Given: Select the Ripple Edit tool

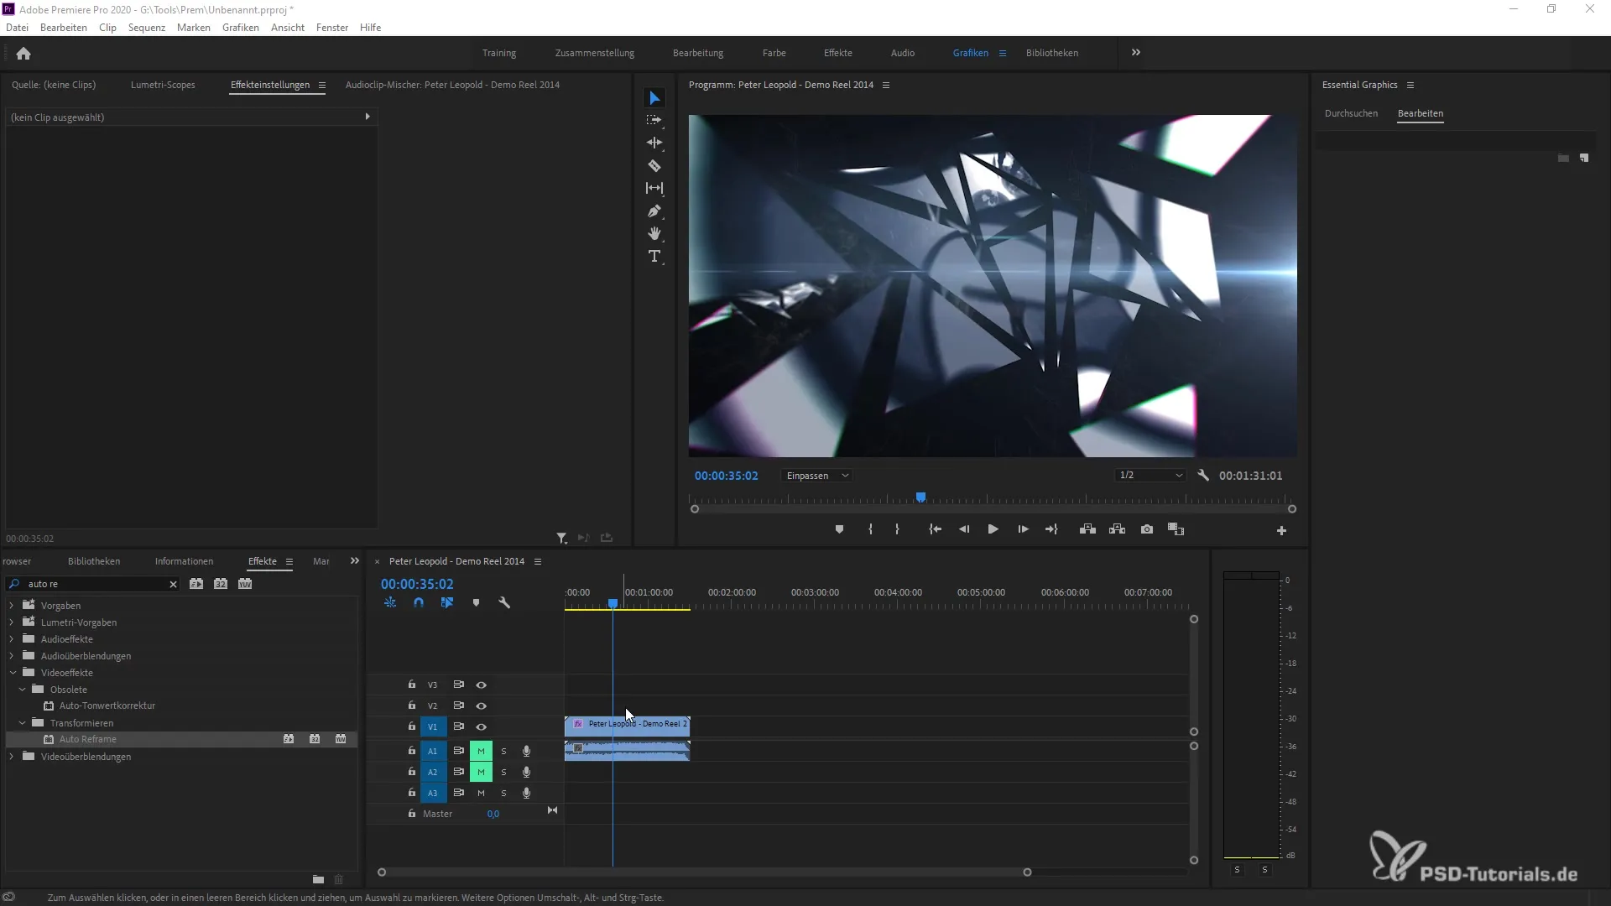Looking at the screenshot, I should 654,143.
